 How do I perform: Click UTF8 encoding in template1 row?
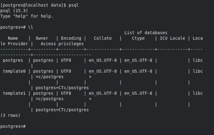[x=66, y=93]
